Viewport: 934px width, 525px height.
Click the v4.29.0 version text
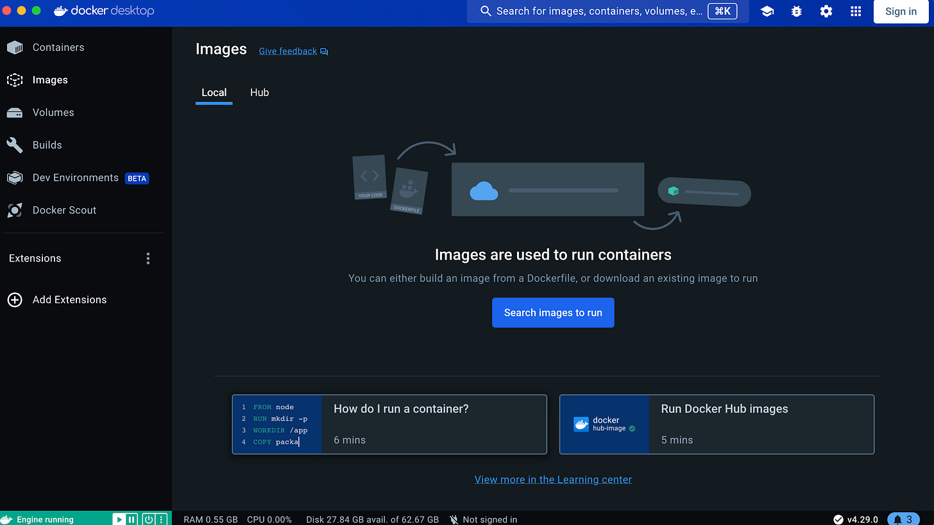tap(863, 519)
